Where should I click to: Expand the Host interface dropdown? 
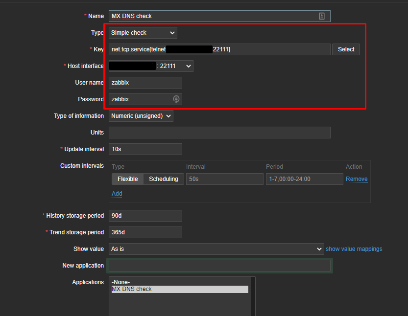(151, 66)
